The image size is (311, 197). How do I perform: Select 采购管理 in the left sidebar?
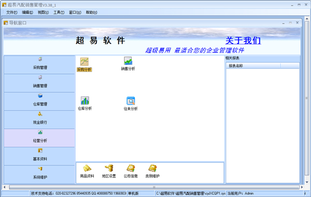point(39,65)
